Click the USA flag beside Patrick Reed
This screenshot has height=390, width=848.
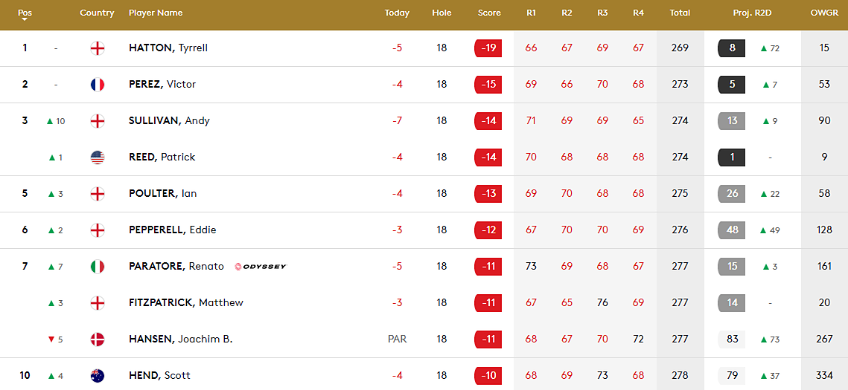click(97, 157)
